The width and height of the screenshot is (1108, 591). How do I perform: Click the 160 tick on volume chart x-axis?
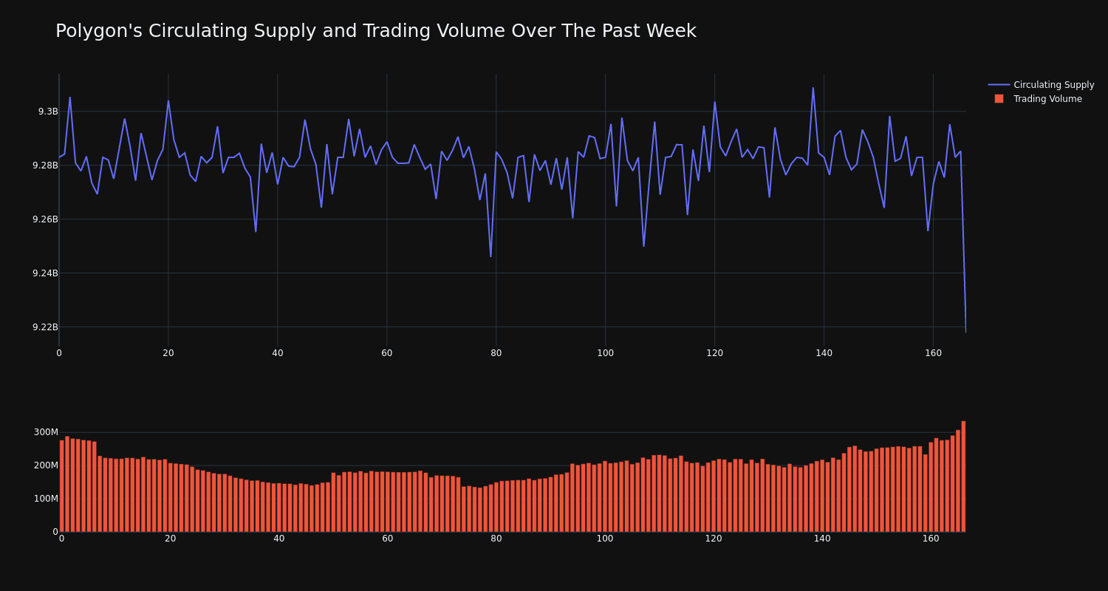click(x=931, y=539)
